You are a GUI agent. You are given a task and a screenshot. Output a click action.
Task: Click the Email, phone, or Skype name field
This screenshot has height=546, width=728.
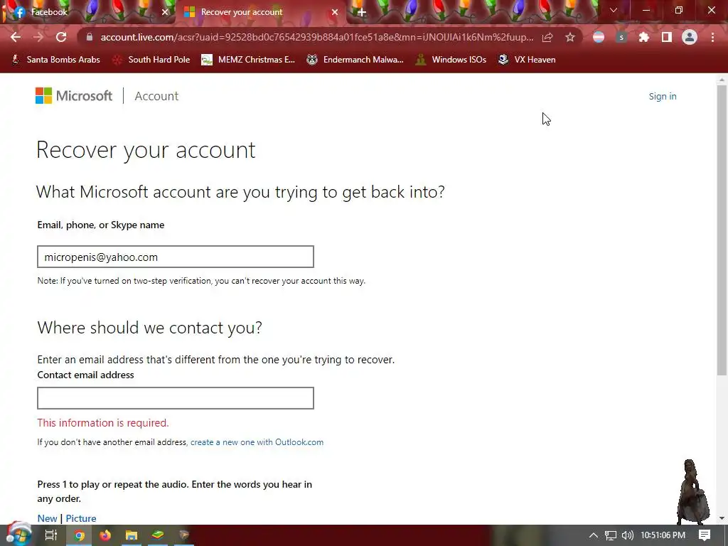tap(176, 257)
